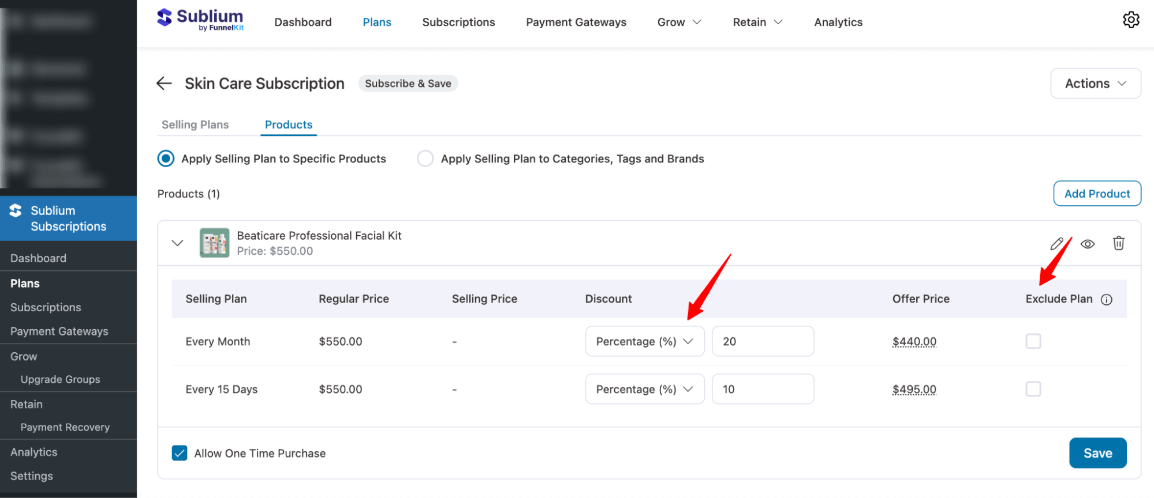Open the Every Month discount type dropdown

point(645,341)
